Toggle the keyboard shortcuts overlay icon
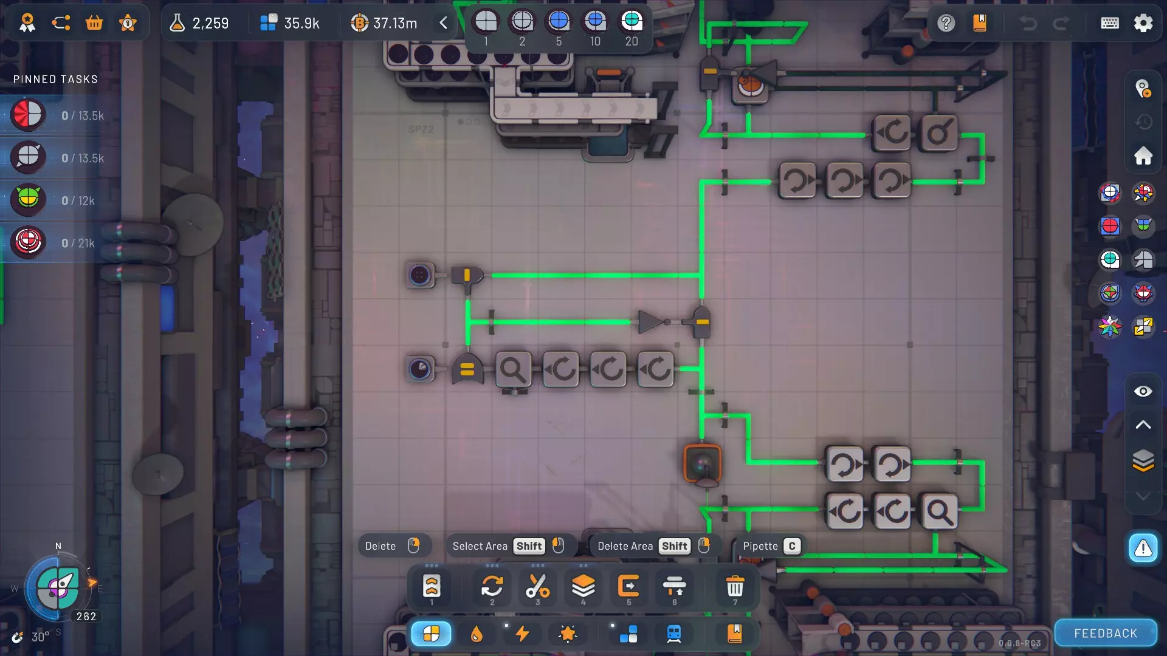This screenshot has height=656, width=1167. coord(1109,23)
